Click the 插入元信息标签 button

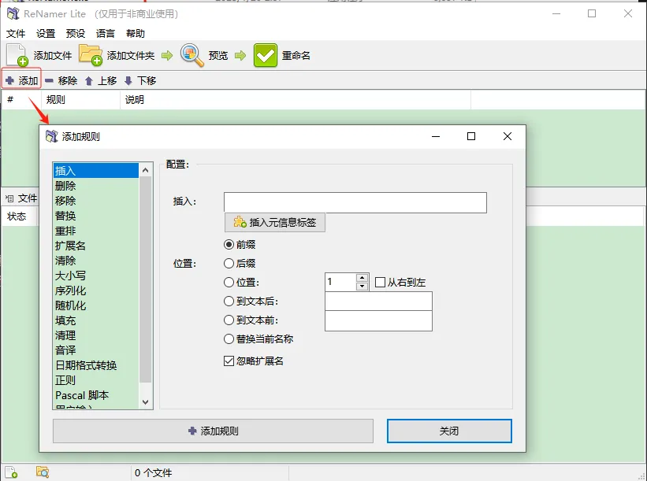click(275, 222)
